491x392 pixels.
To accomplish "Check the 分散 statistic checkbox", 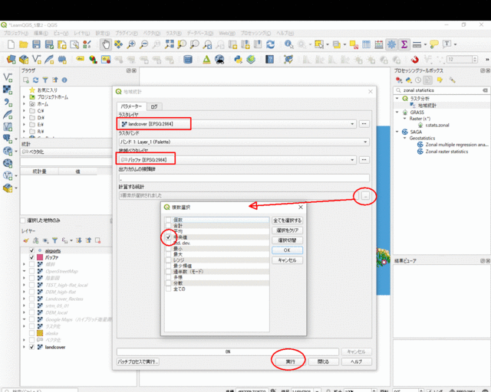I will 169,283.
